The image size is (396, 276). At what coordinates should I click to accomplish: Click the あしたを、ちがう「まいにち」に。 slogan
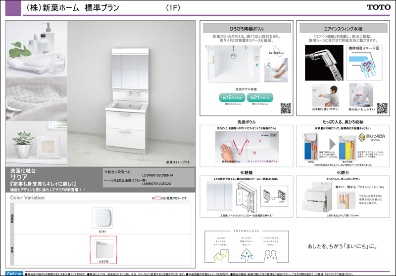pyautogui.click(x=343, y=246)
